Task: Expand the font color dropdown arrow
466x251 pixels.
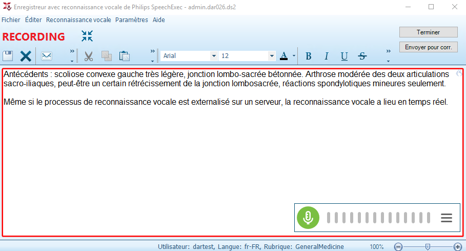Action: click(x=294, y=56)
